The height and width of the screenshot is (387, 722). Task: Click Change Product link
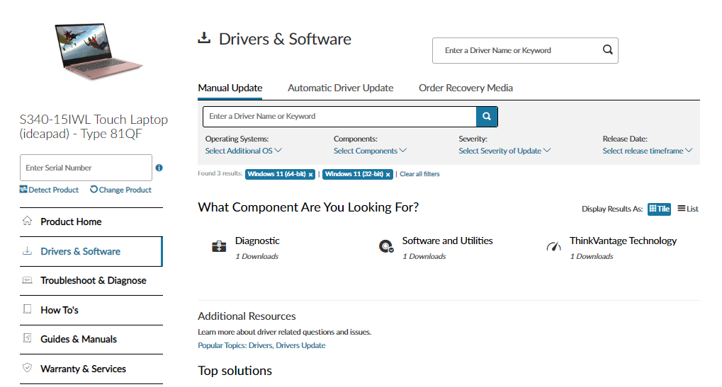point(120,190)
